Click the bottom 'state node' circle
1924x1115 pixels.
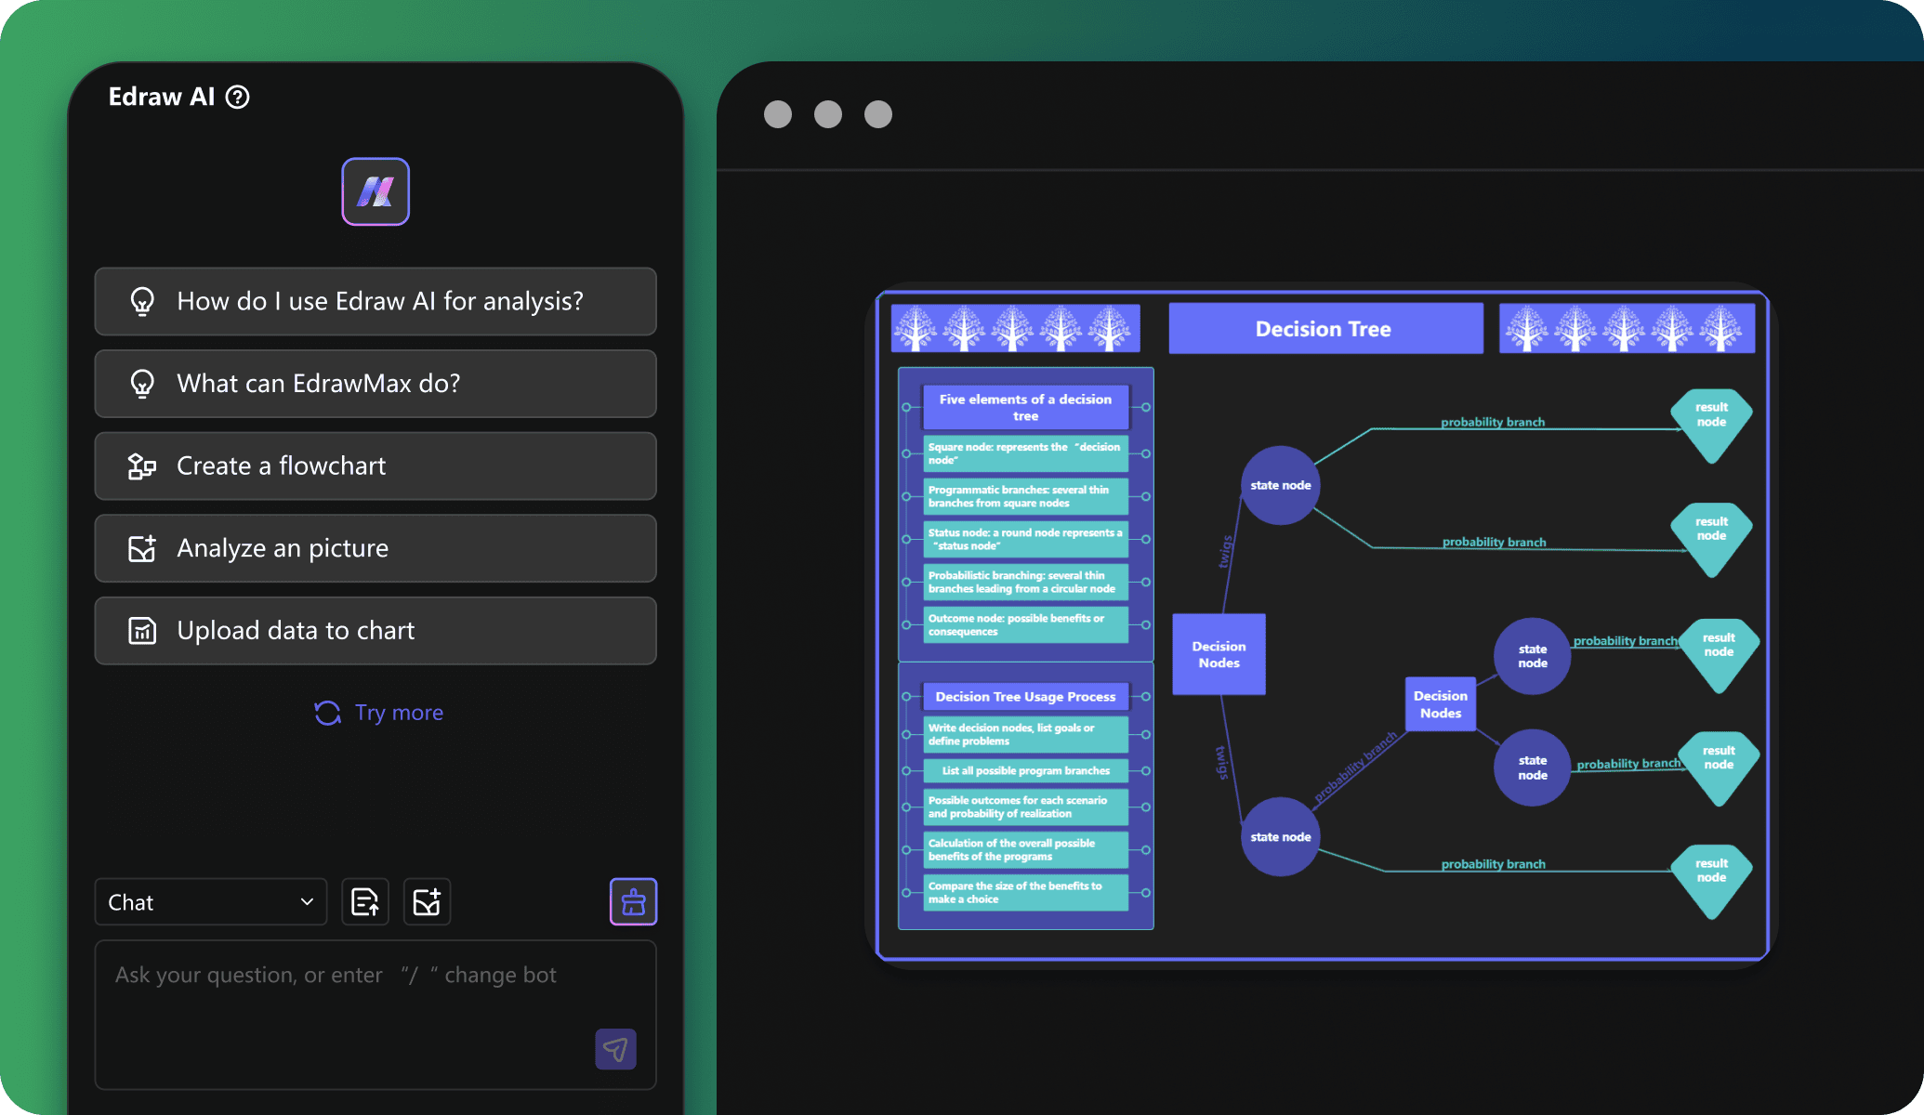coord(1281,836)
